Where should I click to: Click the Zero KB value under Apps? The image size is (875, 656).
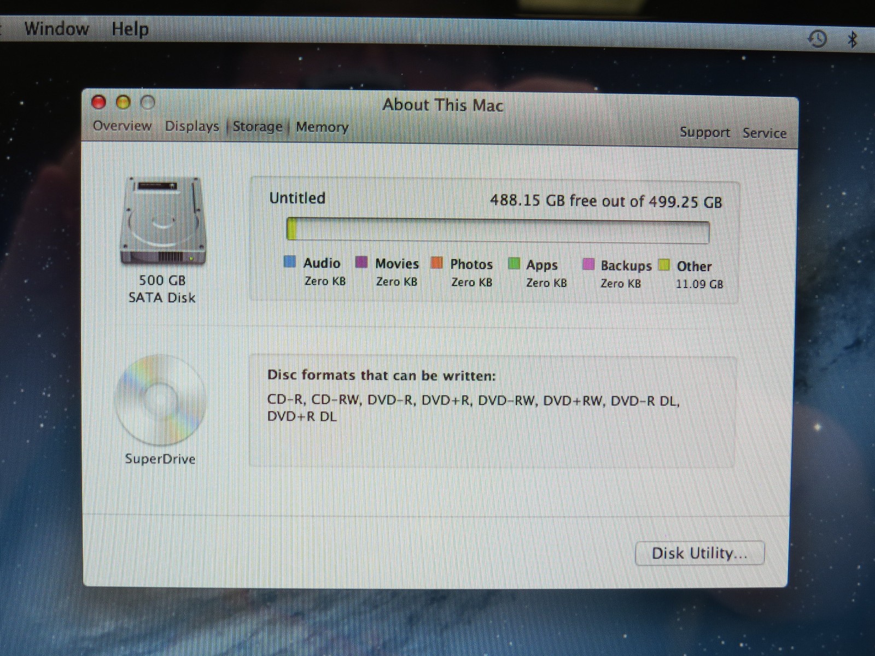pyautogui.click(x=546, y=283)
